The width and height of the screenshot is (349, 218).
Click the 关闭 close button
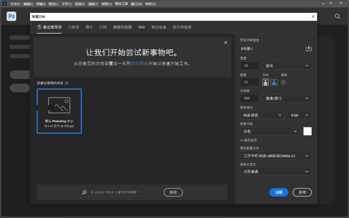tap(302, 192)
